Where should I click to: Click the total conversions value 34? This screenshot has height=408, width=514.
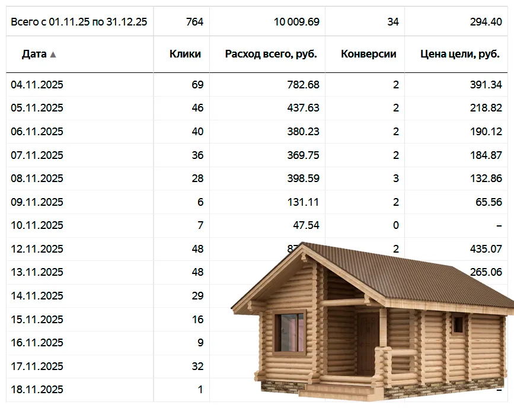coord(392,22)
